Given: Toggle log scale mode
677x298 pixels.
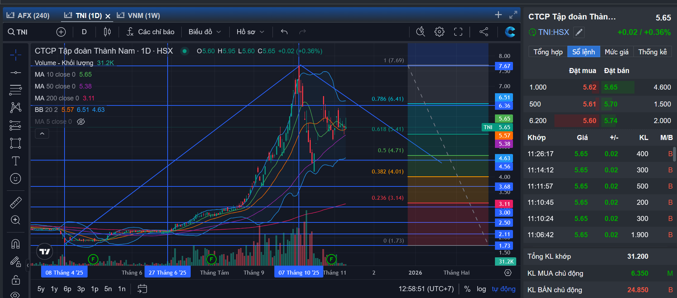Looking at the screenshot, I should pos(481,289).
